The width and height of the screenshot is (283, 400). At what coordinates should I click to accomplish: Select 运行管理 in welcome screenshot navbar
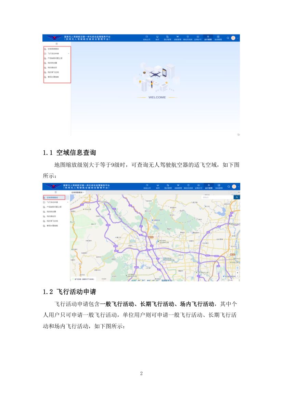(x=208, y=38)
